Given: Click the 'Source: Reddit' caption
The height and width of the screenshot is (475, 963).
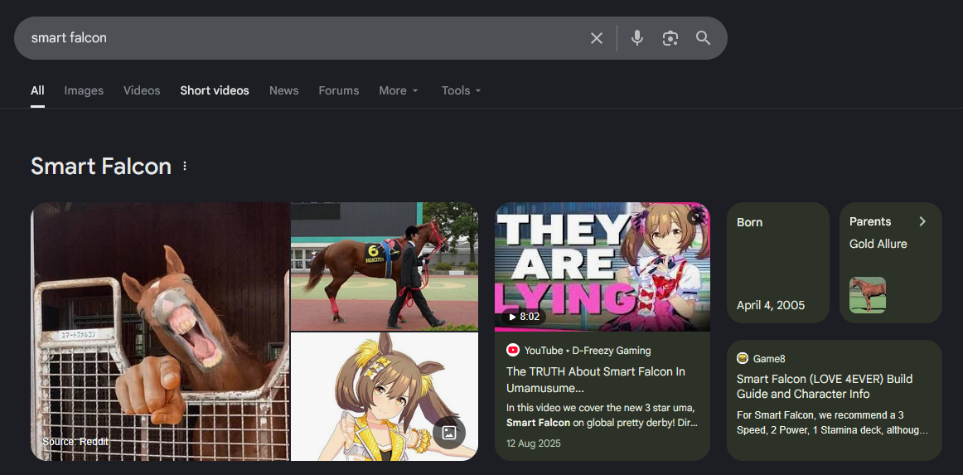Looking at the screenshot, I should pos(75,442).
